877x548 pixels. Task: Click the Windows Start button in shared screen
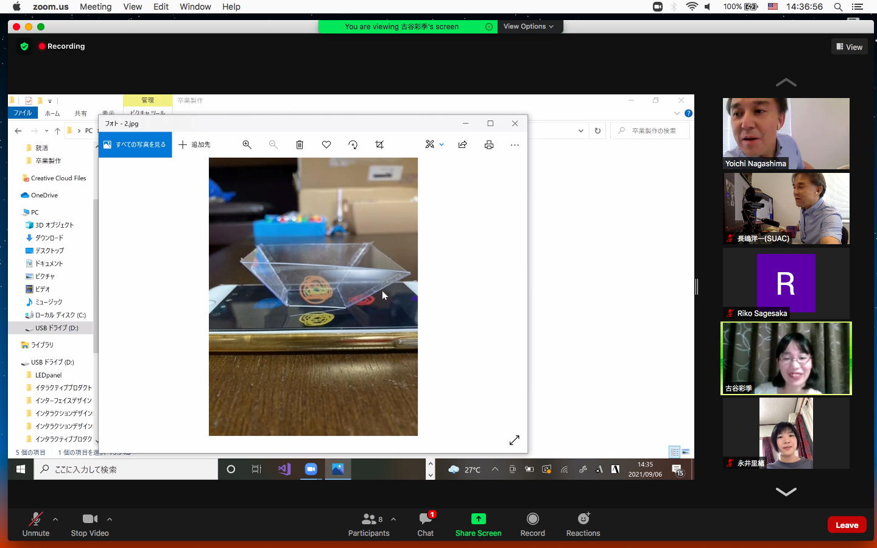21,469
